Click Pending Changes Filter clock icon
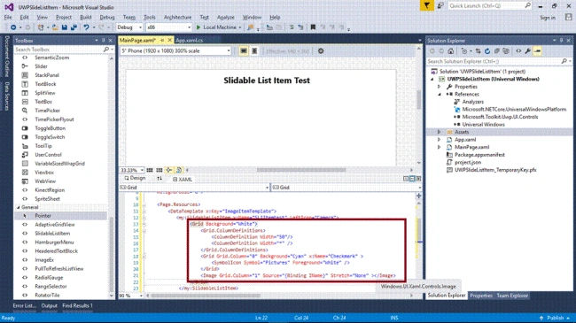Screen dimensions: 576x323 click(465, 51)
